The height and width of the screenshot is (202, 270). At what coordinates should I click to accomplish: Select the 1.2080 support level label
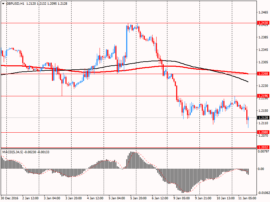tap(263, 132)
